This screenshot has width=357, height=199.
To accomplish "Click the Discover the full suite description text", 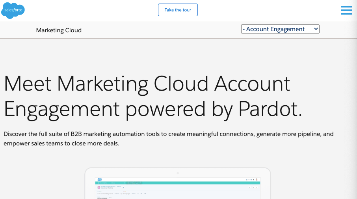I will [x=169, y=139].
